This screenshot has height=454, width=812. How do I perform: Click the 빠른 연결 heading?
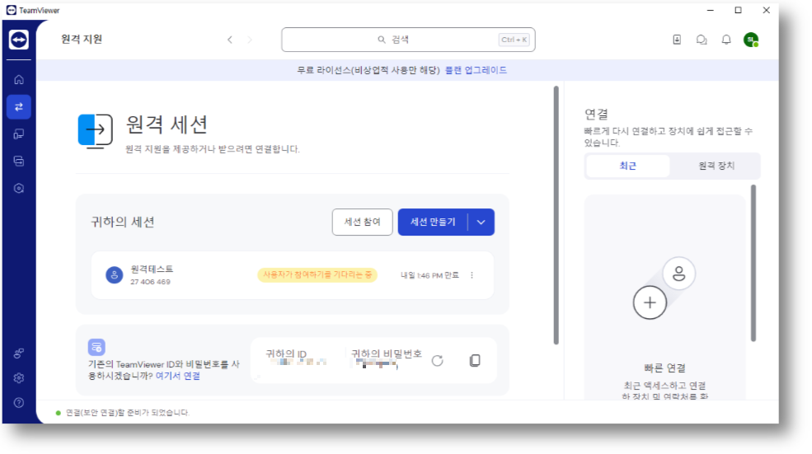point(665,368)
